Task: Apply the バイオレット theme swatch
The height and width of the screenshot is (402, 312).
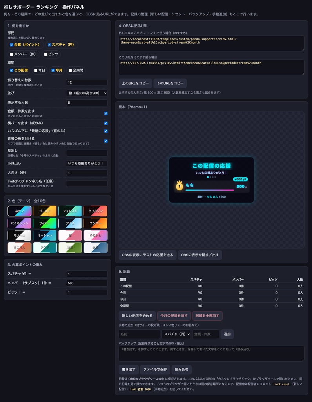Action: (x=20, y=223)
